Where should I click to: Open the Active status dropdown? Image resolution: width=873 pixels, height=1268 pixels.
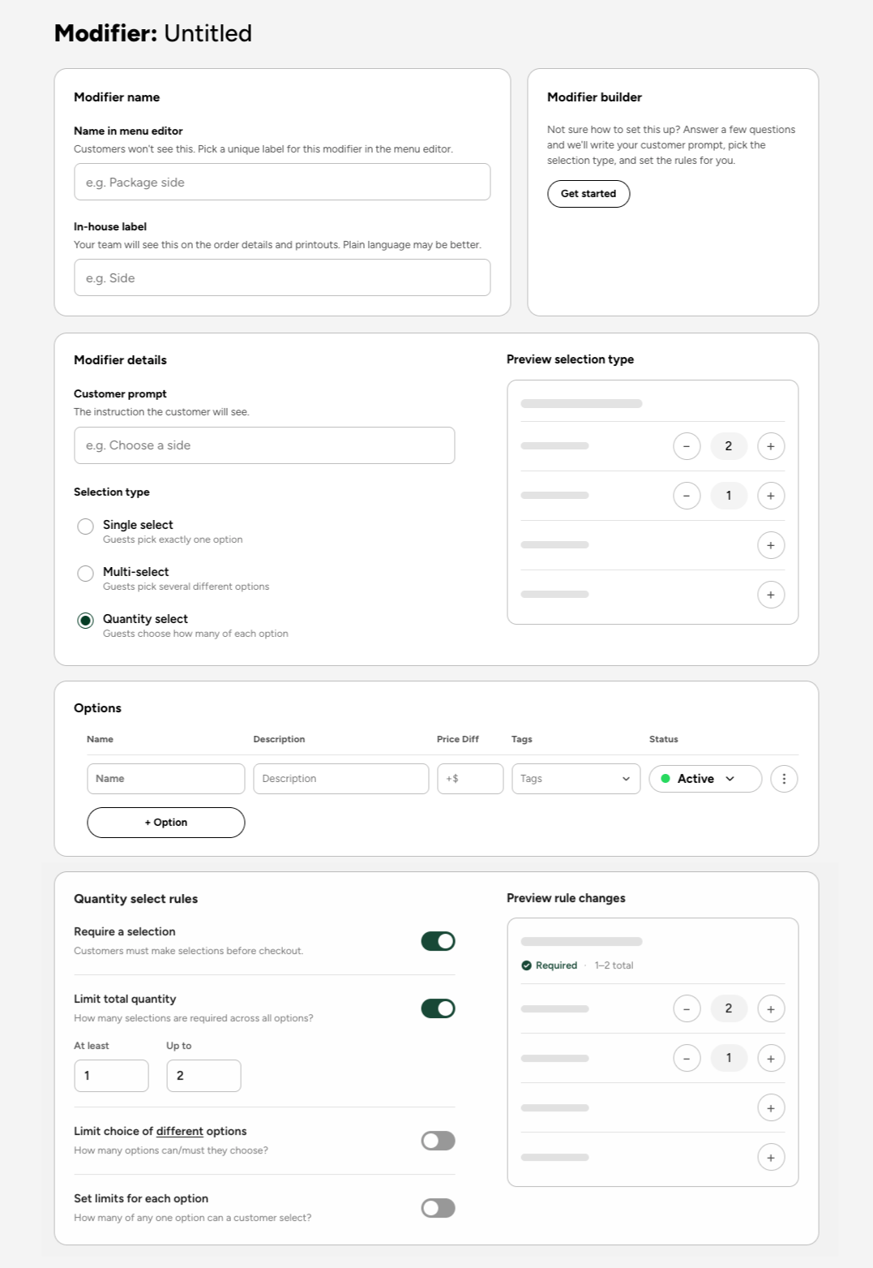(705, 779)
